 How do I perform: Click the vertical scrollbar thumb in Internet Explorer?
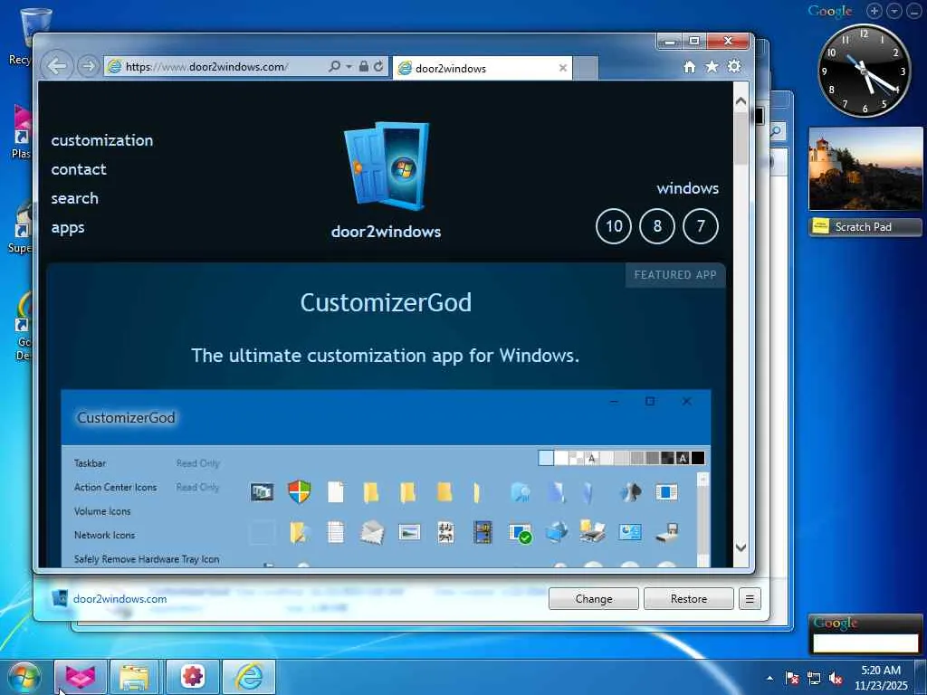741,138
